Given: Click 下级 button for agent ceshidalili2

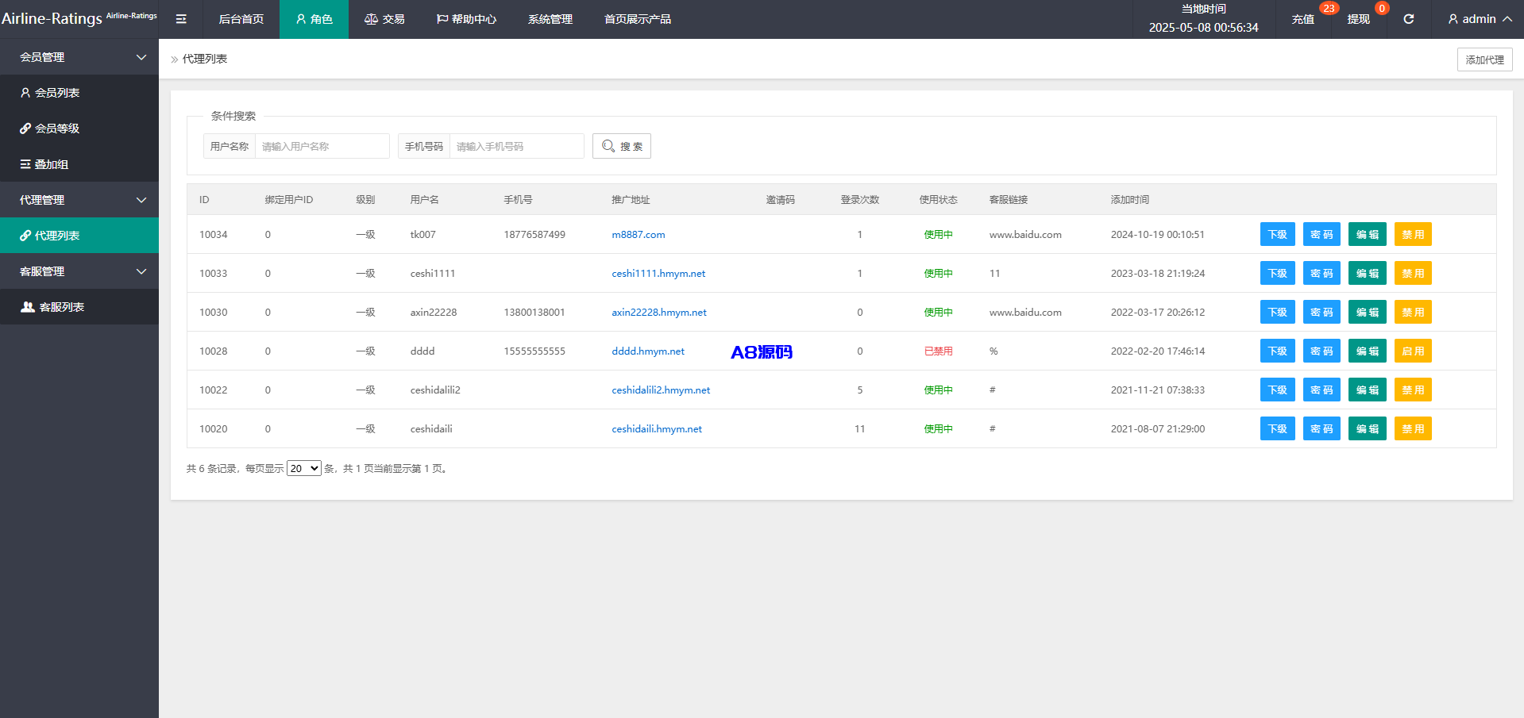Looking at the screenshot, I should coord(1278,390).
